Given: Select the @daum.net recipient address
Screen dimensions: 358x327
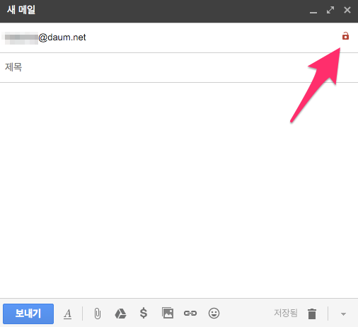Looking at the screenshot, I should coord(45,38).
